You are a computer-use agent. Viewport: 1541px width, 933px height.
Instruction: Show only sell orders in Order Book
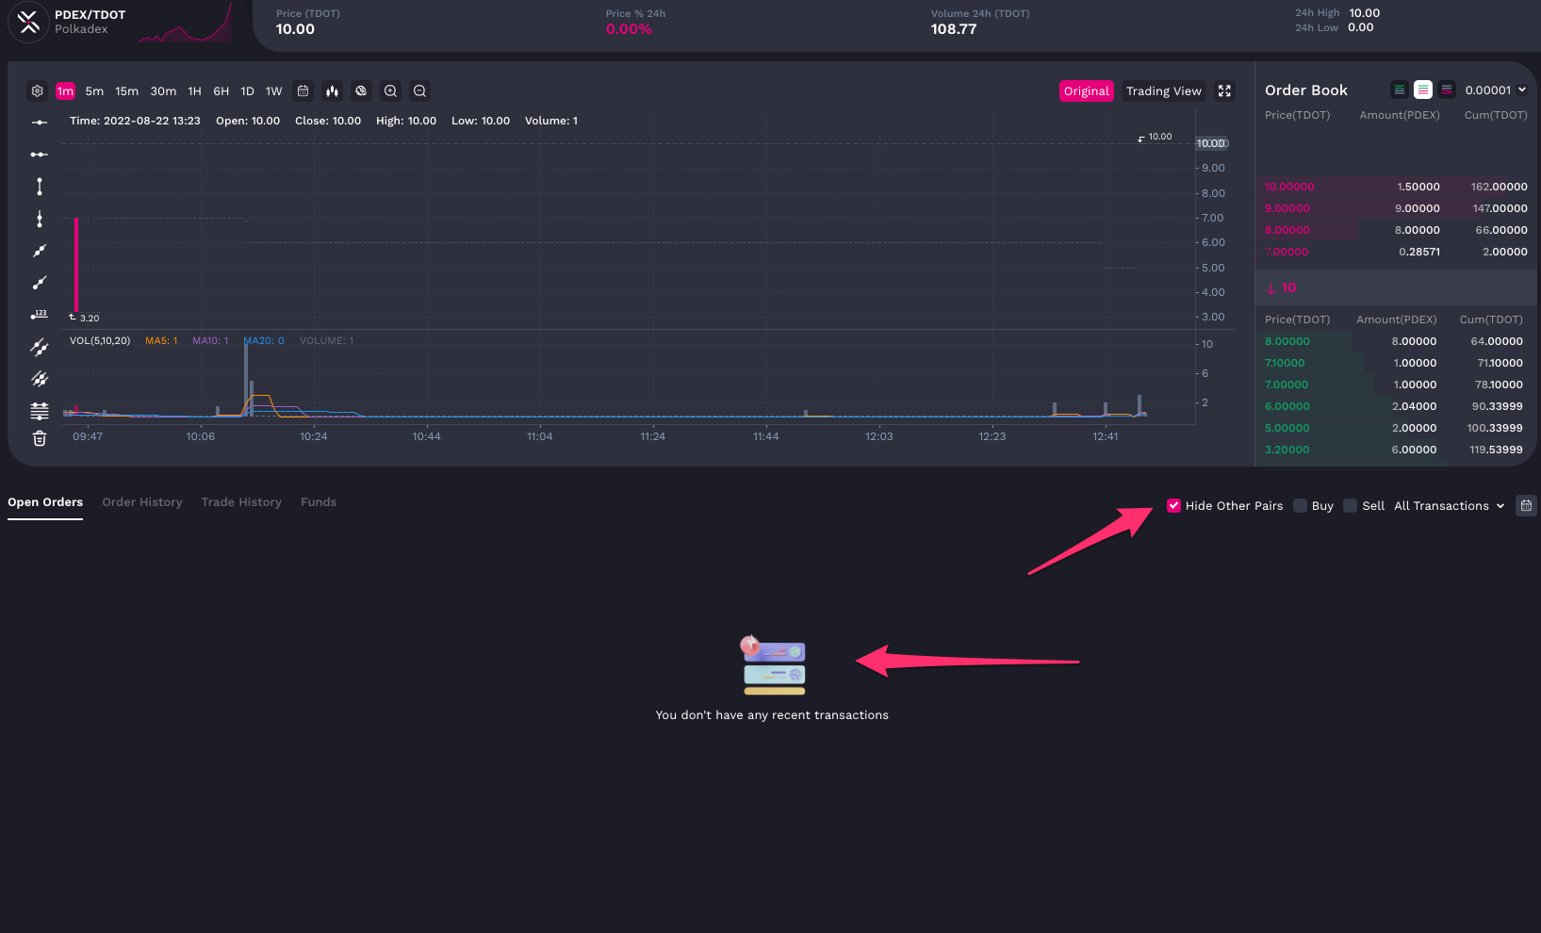(x=1448, y=89)
